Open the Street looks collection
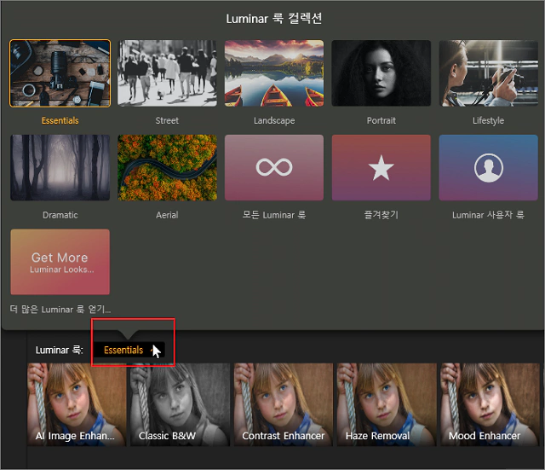Image resolution: width=545 pixels, height=470 pixels. coord(167,73)
